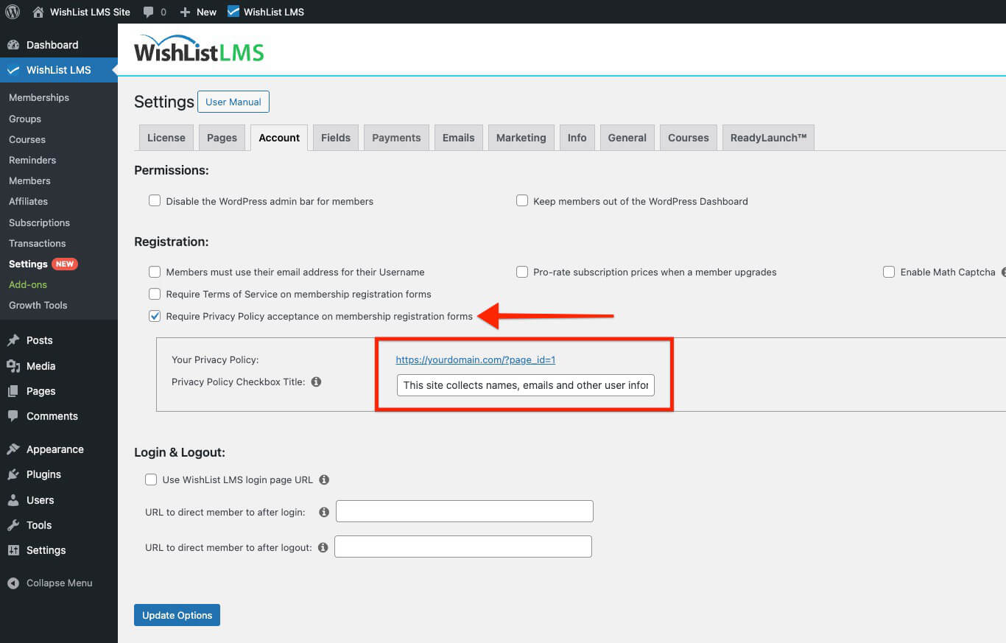Open the WordPress logo menu in admin bar
The width and height of the screenshot is (1006, 643).
pos(11,11)
